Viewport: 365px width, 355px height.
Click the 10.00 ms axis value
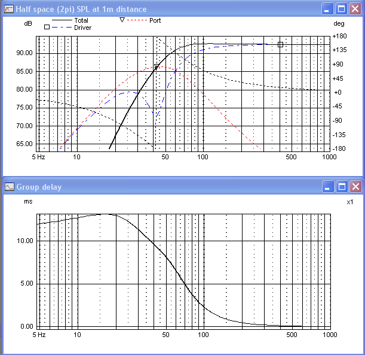pos(25,241)
